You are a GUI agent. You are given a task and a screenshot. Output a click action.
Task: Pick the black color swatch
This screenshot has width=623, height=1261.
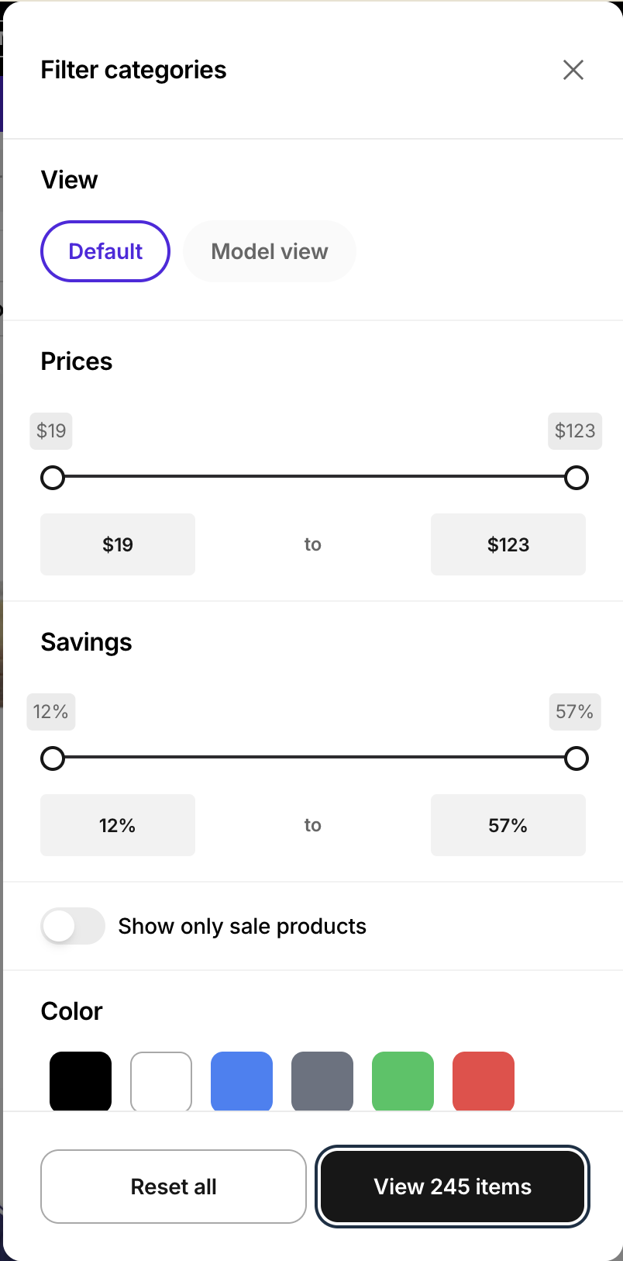pyautogui.click(x=81, y=1081)
